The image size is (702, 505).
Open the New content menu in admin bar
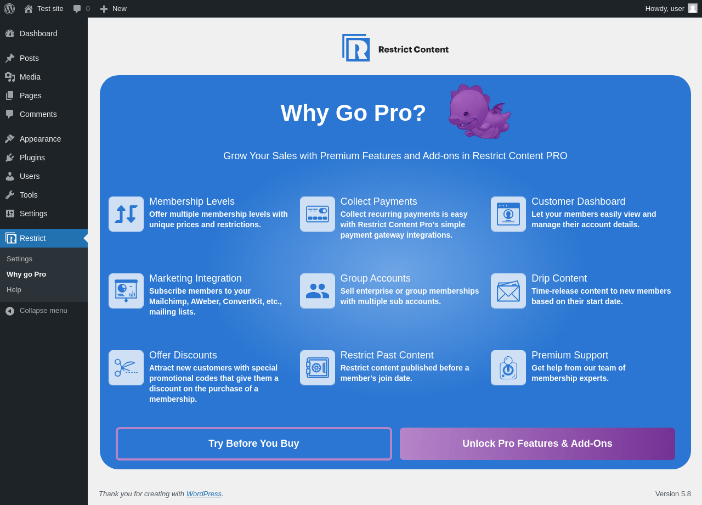click(113, 9)
